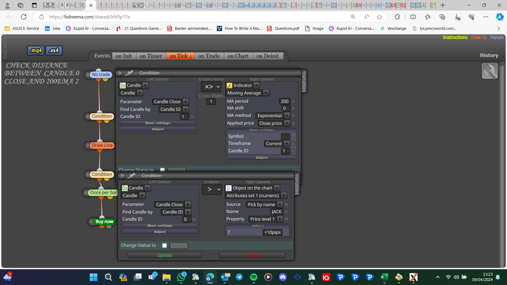The width and height of the screenshot is (507, 285).
Task: Click the red Delete button
Action: (x=252, y=255)
